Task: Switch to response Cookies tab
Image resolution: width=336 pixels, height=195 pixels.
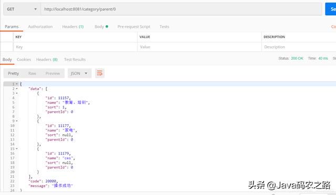Action: pyautogui.click(x=24, y=59)
